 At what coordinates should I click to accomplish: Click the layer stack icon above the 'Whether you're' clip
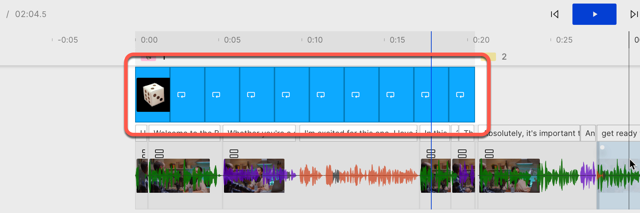point(234,154)
